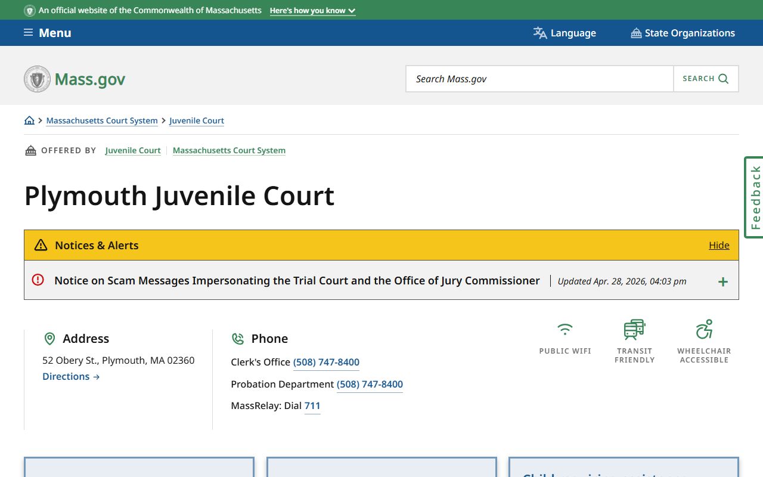Click the Mass.gov logo text

(90, 79)
